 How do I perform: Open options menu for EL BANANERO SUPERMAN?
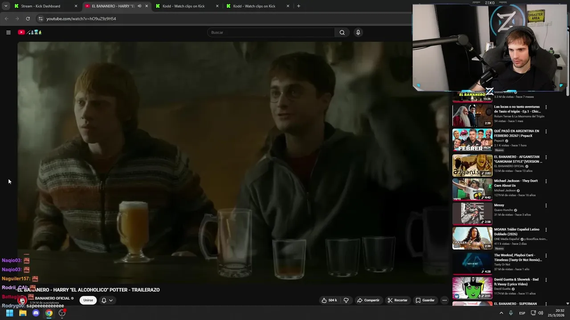546,304
